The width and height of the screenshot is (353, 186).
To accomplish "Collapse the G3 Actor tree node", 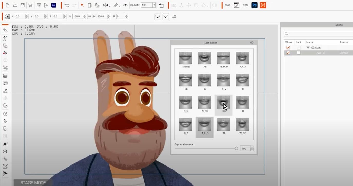I will [308, 48].
